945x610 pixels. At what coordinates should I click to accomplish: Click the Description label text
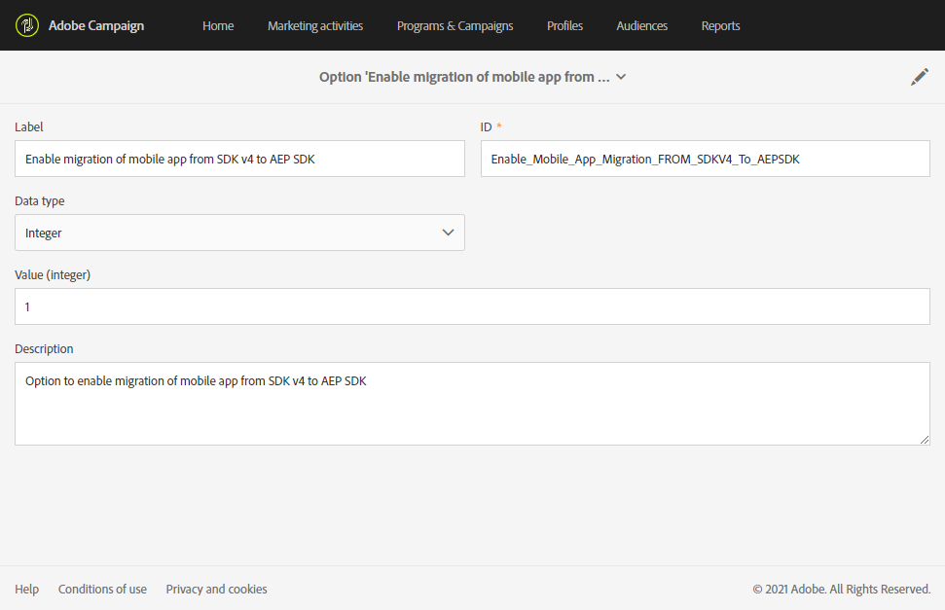44,349
